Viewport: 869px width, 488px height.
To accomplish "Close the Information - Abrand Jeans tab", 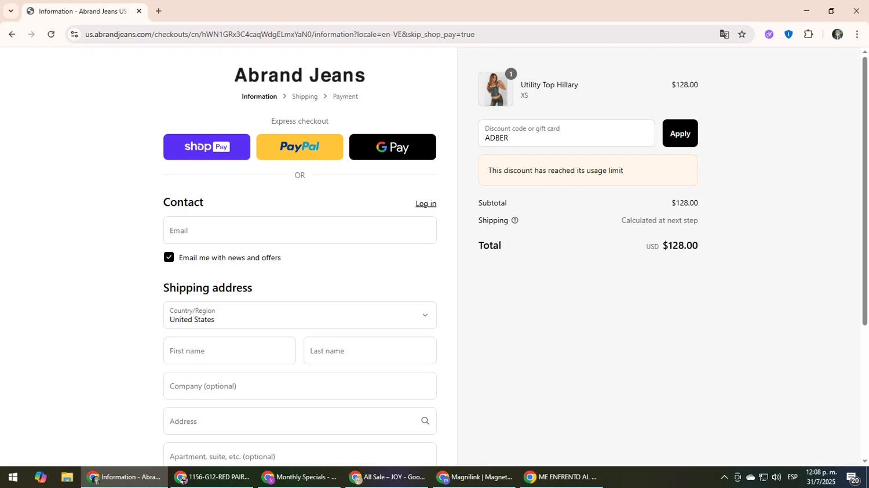I will tap(139, 11).
